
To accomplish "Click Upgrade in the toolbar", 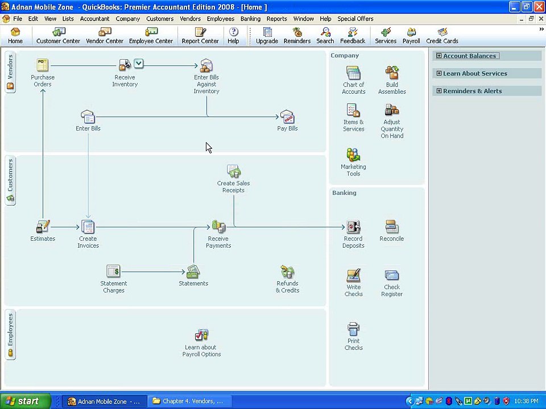I will (x=267, y=36).
